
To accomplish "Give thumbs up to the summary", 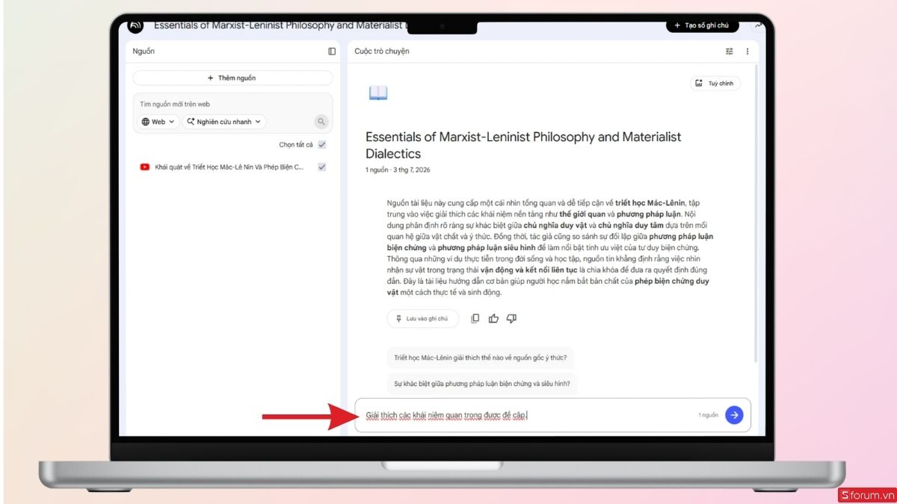I will [x=493, y=318].
